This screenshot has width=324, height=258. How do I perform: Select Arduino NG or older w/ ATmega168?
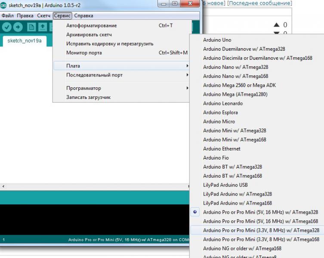tap(257, 249)
